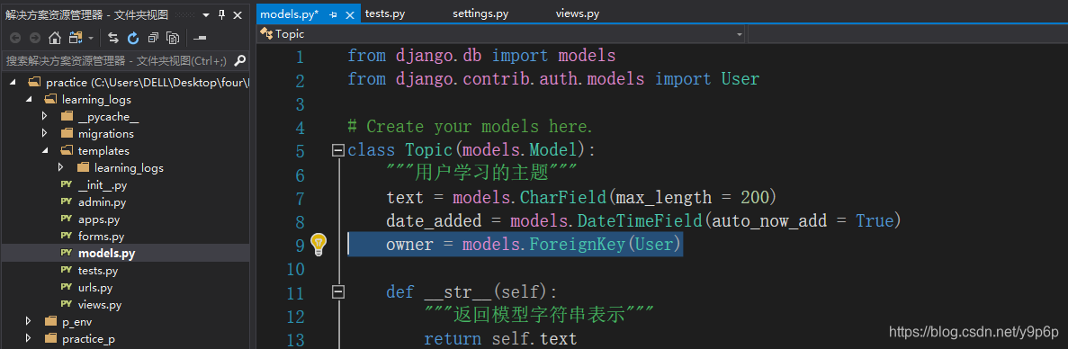Click the comment 'Create your models here.'
The height and width of the screenshot is (349, 1068).
click(470, 127)
